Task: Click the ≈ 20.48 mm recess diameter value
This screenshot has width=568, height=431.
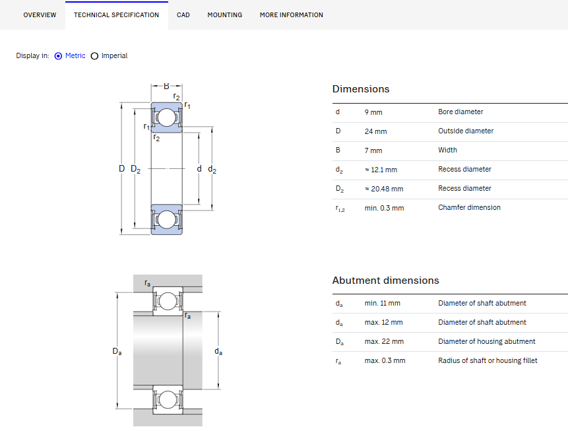Action: click(384, 189)
